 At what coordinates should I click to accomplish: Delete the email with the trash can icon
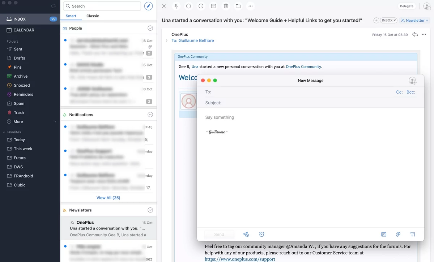pos(226,6)
